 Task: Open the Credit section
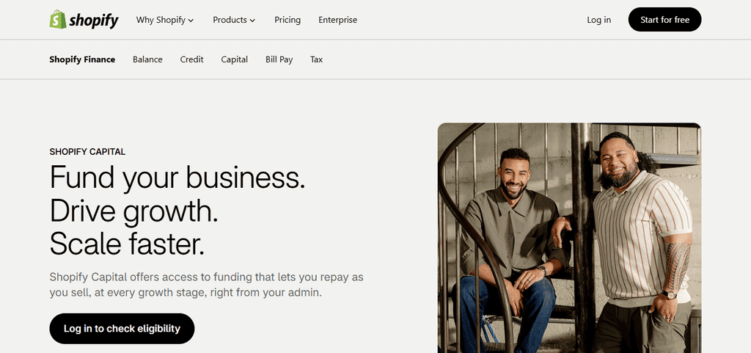(x=191, y=59)
